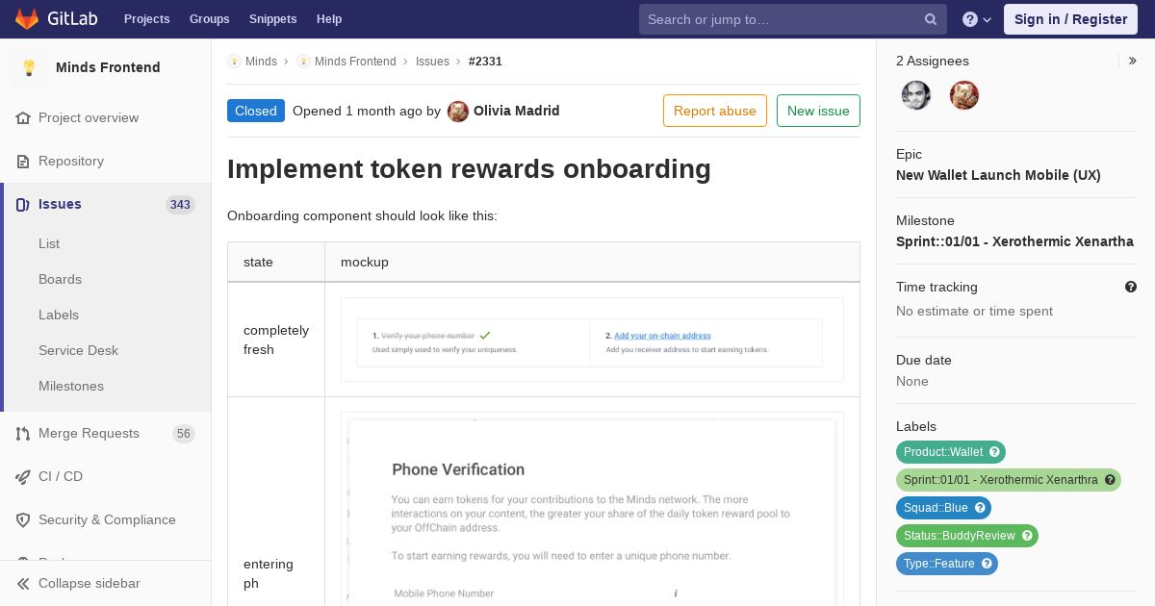This screenshot has height=606, width=1155.
Task: Click the search magnifier icon
Action: click(931, 19)
